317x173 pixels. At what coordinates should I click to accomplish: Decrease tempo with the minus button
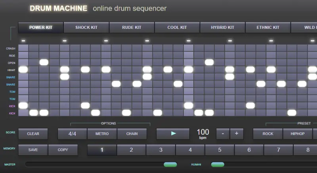(x=223, y=134)
